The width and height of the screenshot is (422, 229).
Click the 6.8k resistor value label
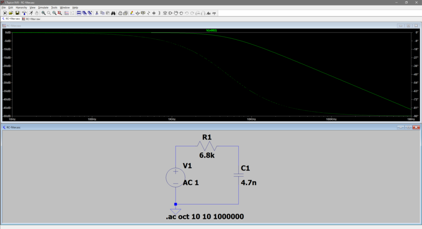(207, 156)
